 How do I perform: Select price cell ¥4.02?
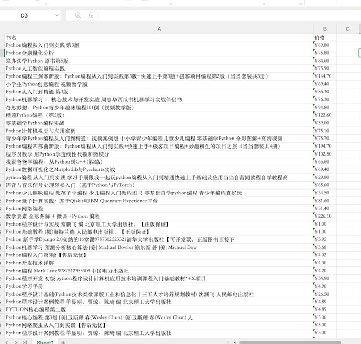click(325, 255)
